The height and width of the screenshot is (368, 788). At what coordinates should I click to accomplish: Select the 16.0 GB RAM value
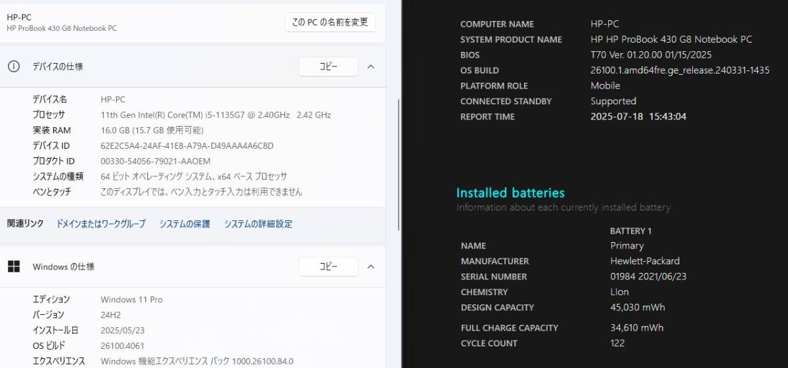click(x=152, y=130)
